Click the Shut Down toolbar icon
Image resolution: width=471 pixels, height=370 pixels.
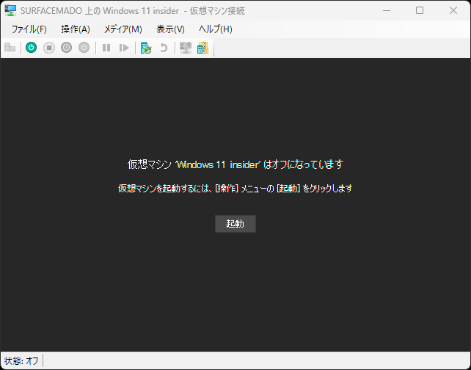tap(66, 48)
